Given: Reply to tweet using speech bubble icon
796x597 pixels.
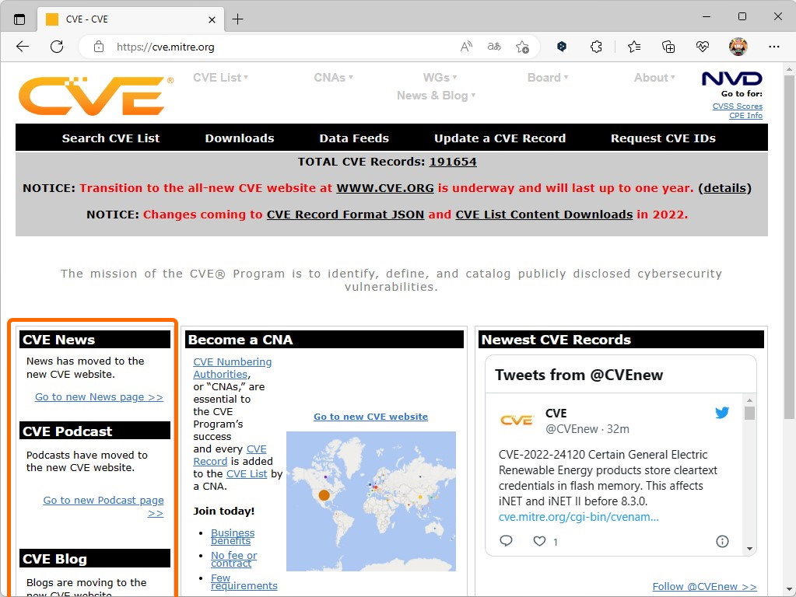Looking at the screenshot, I should pos(506,541).
